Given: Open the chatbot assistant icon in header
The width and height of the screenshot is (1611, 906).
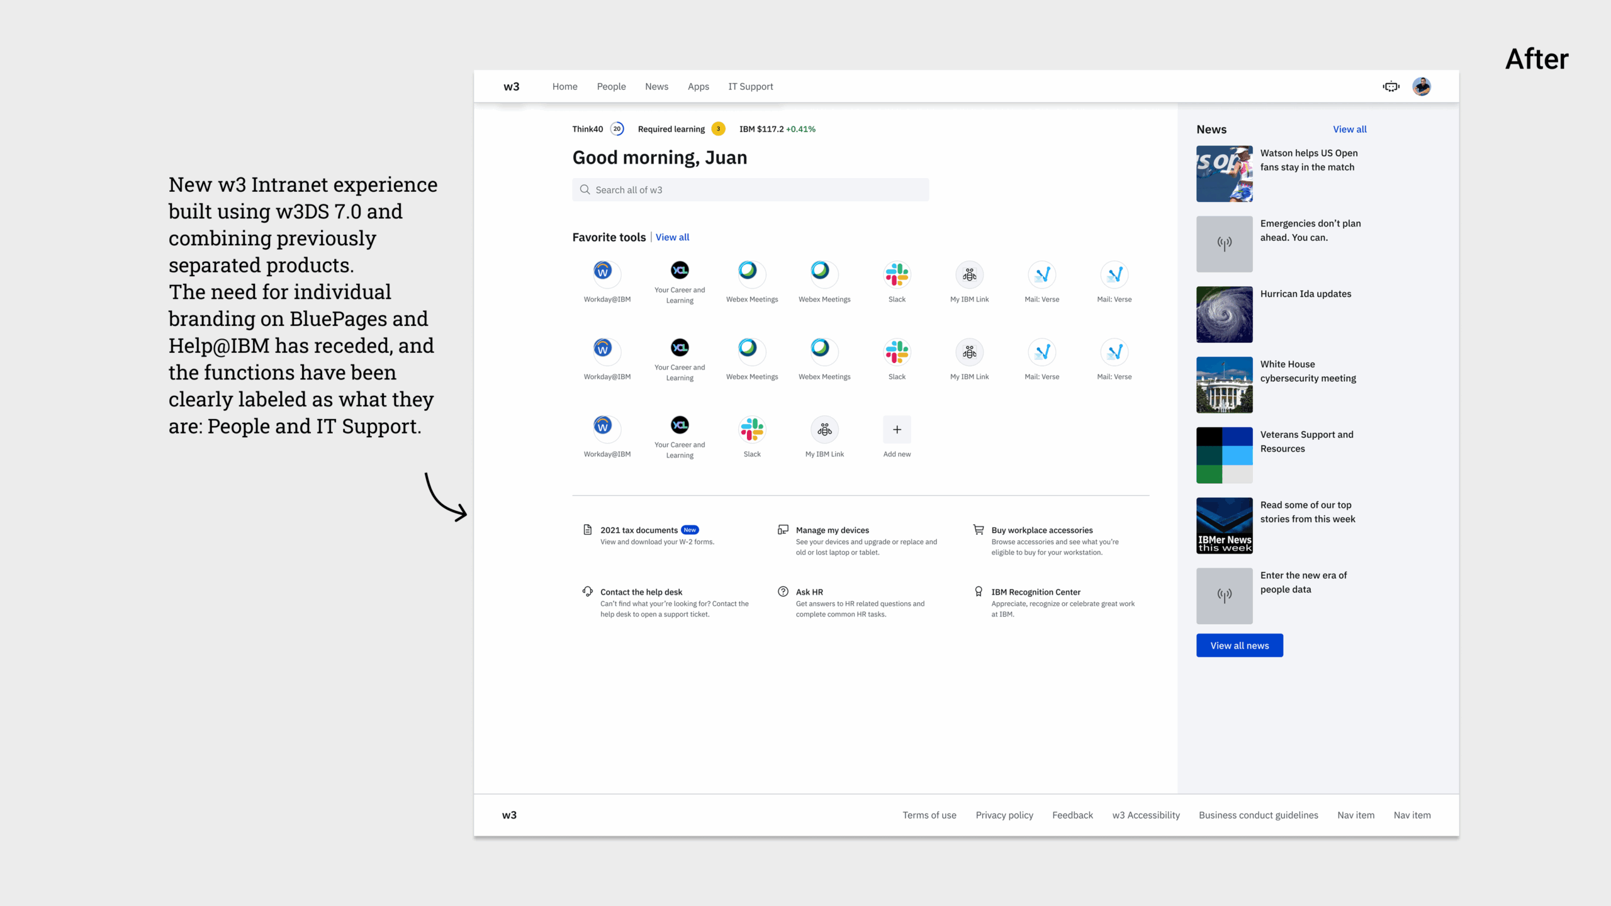Looking at the screenshot, I should point(1391,87).
